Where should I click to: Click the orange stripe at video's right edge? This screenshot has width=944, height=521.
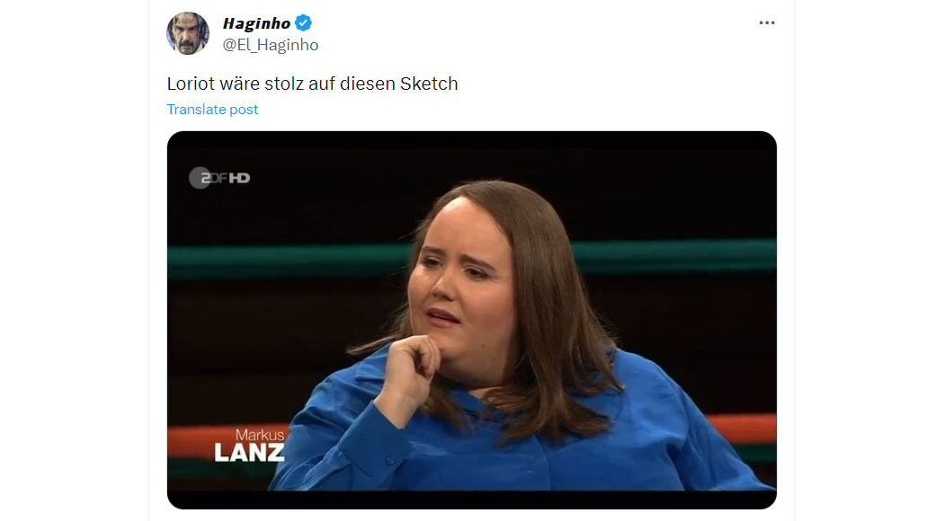pos(742,428)
